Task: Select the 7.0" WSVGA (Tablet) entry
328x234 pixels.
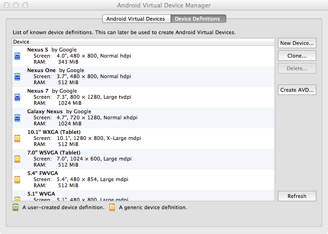Action: (x=143, y=159)
